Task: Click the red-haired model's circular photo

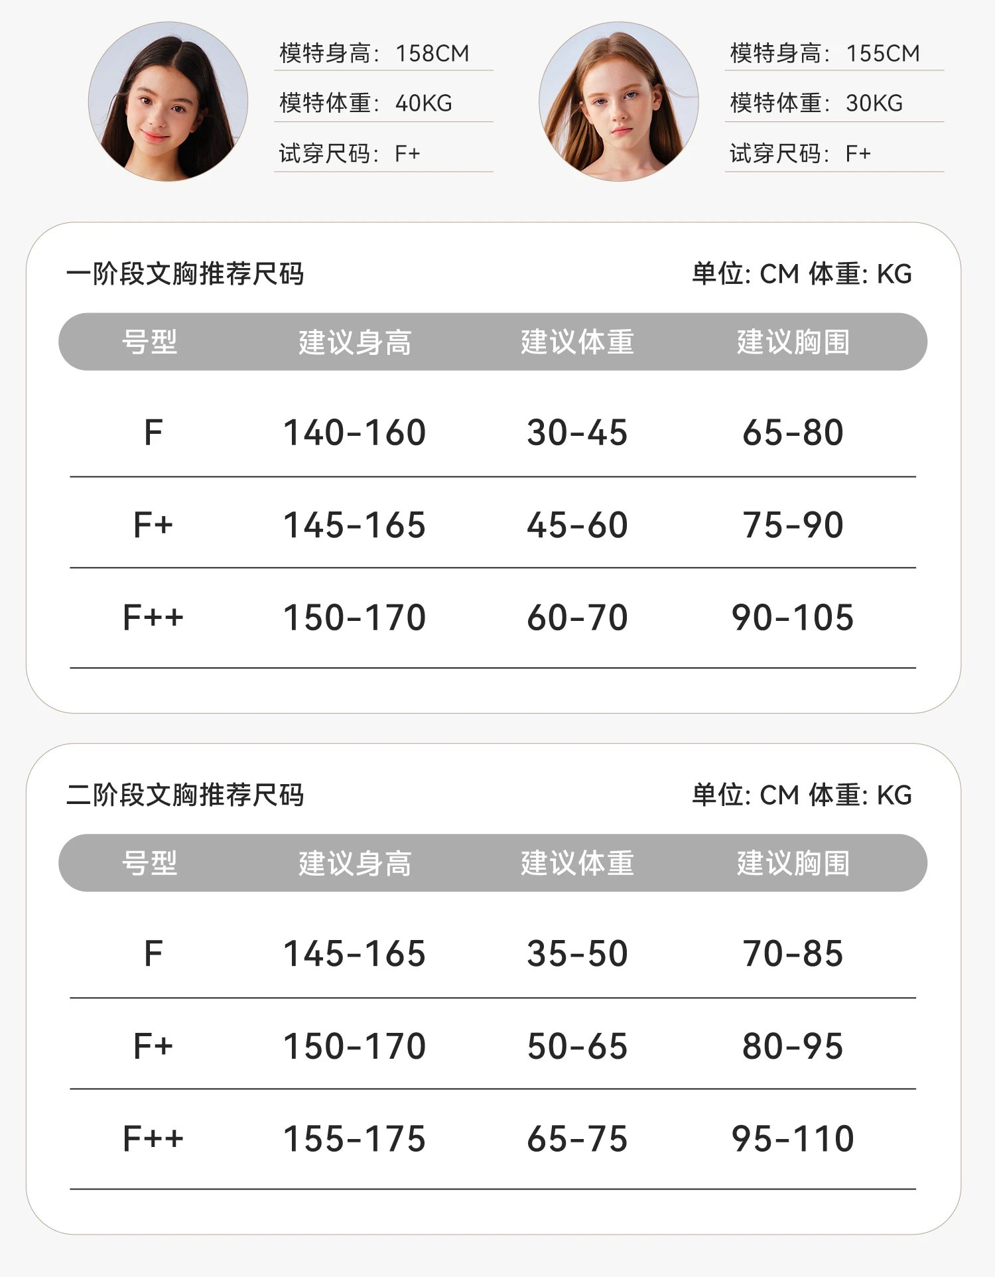Action: tap(618, 101)
